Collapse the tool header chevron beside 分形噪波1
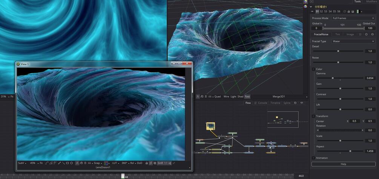Viewport: 379px width, 179px height. pyautogui.click(x=311, y=7)
